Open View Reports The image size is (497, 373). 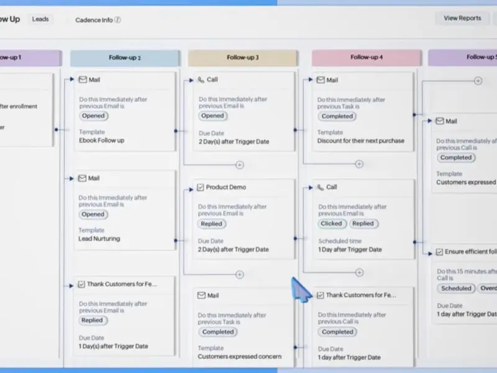[x=462, y=18]
